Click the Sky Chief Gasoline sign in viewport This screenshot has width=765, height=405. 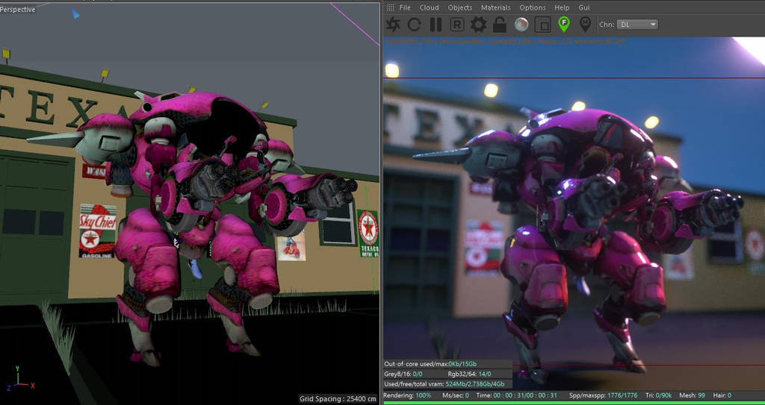[x=98, y=231]
